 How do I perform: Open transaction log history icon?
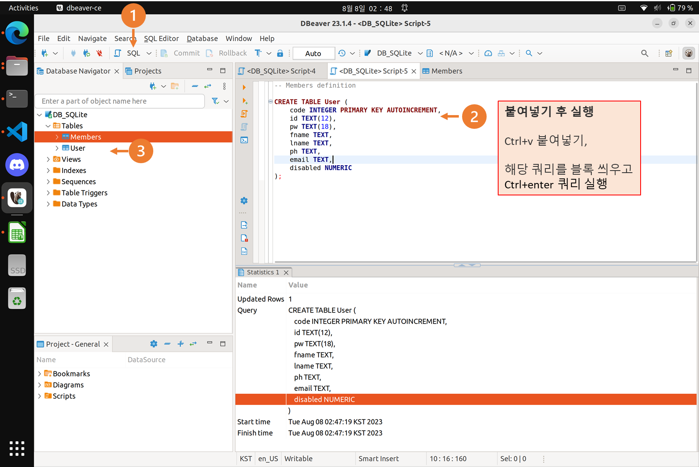pyautogui.click(x=342, y=53)
